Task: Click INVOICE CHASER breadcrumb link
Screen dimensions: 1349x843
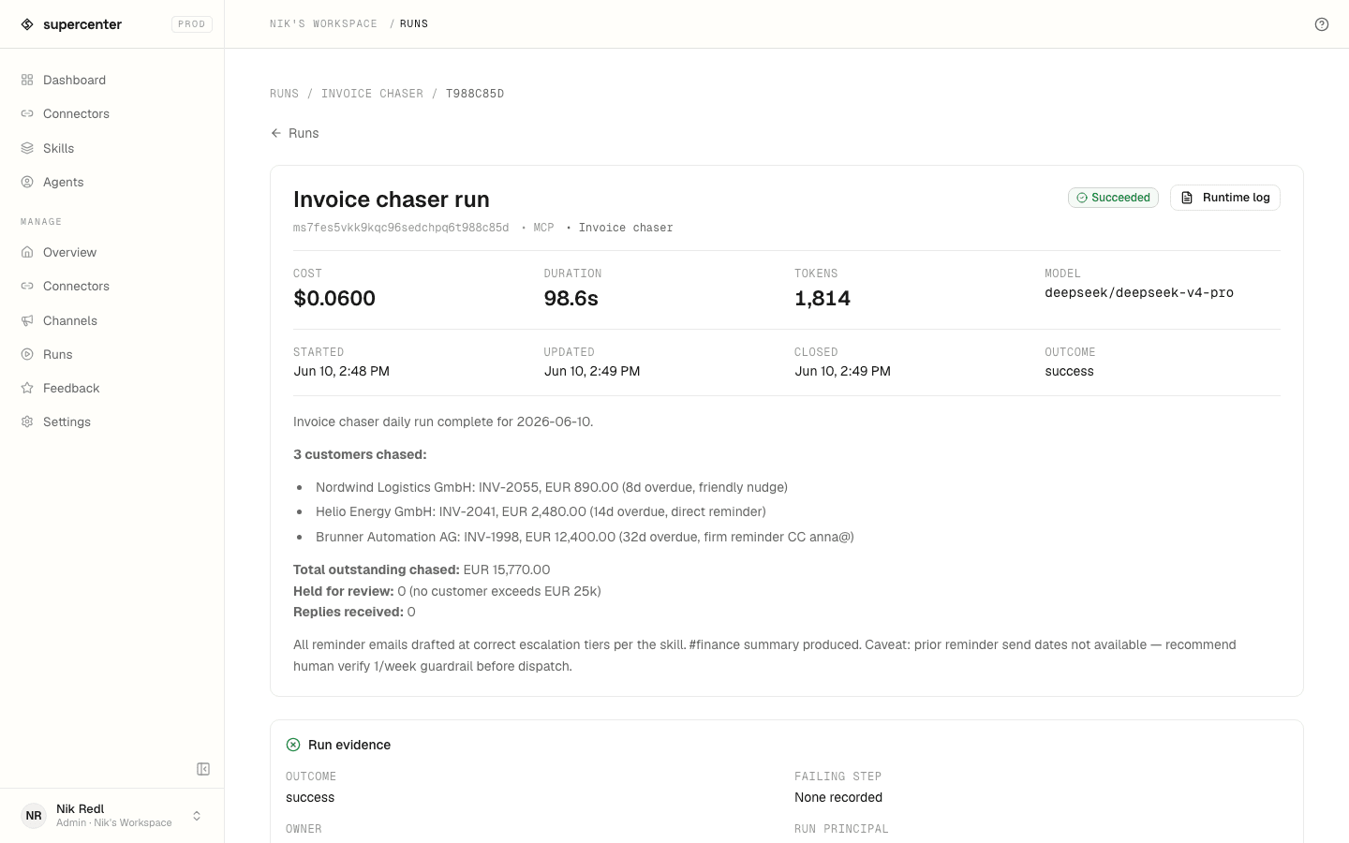Action: pos(372,94)
